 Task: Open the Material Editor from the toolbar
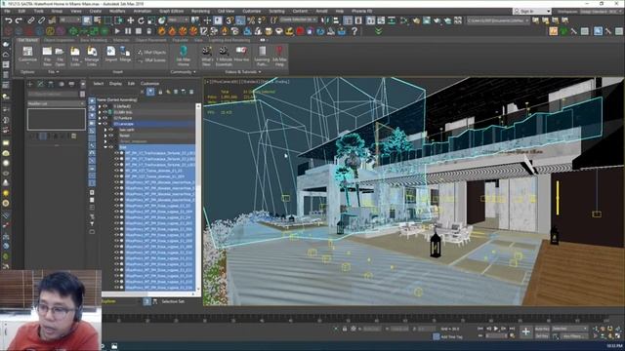pos(403,20)
